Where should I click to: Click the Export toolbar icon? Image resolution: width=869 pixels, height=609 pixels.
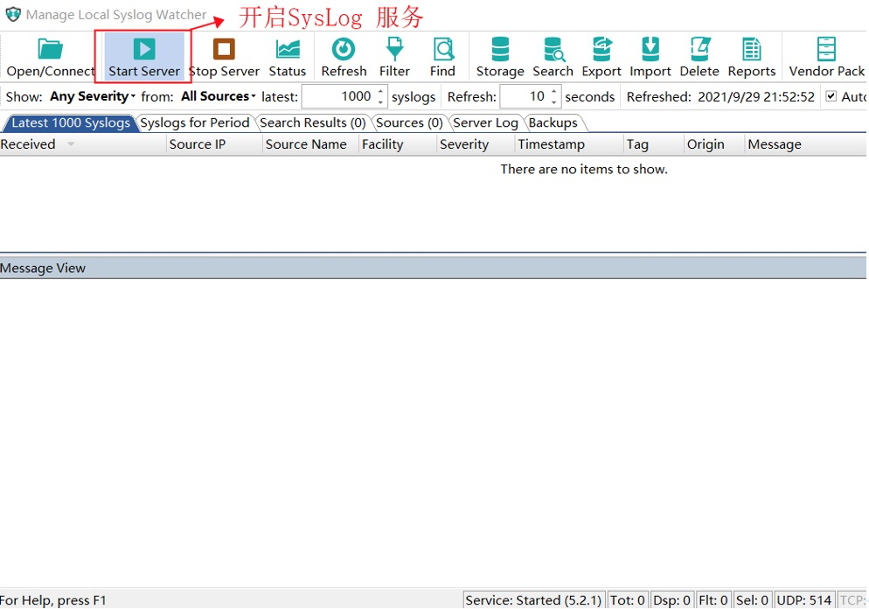coord(601,49)
